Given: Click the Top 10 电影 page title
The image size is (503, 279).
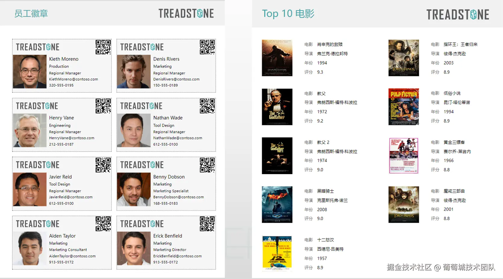Looking at the screenshot, I should (x=288, y=14).
